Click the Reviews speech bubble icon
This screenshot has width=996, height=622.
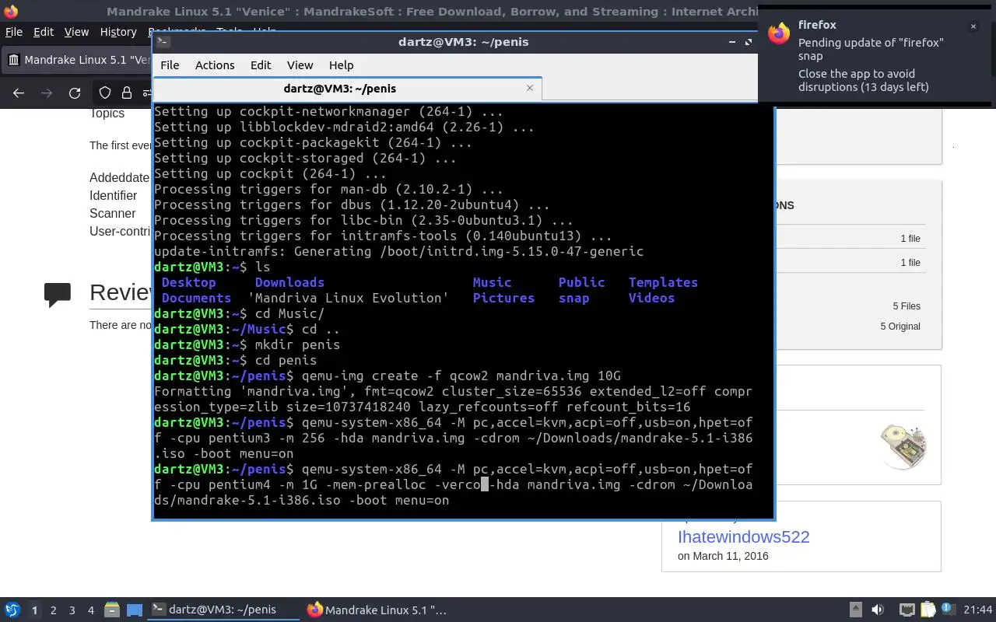(58, 295)
